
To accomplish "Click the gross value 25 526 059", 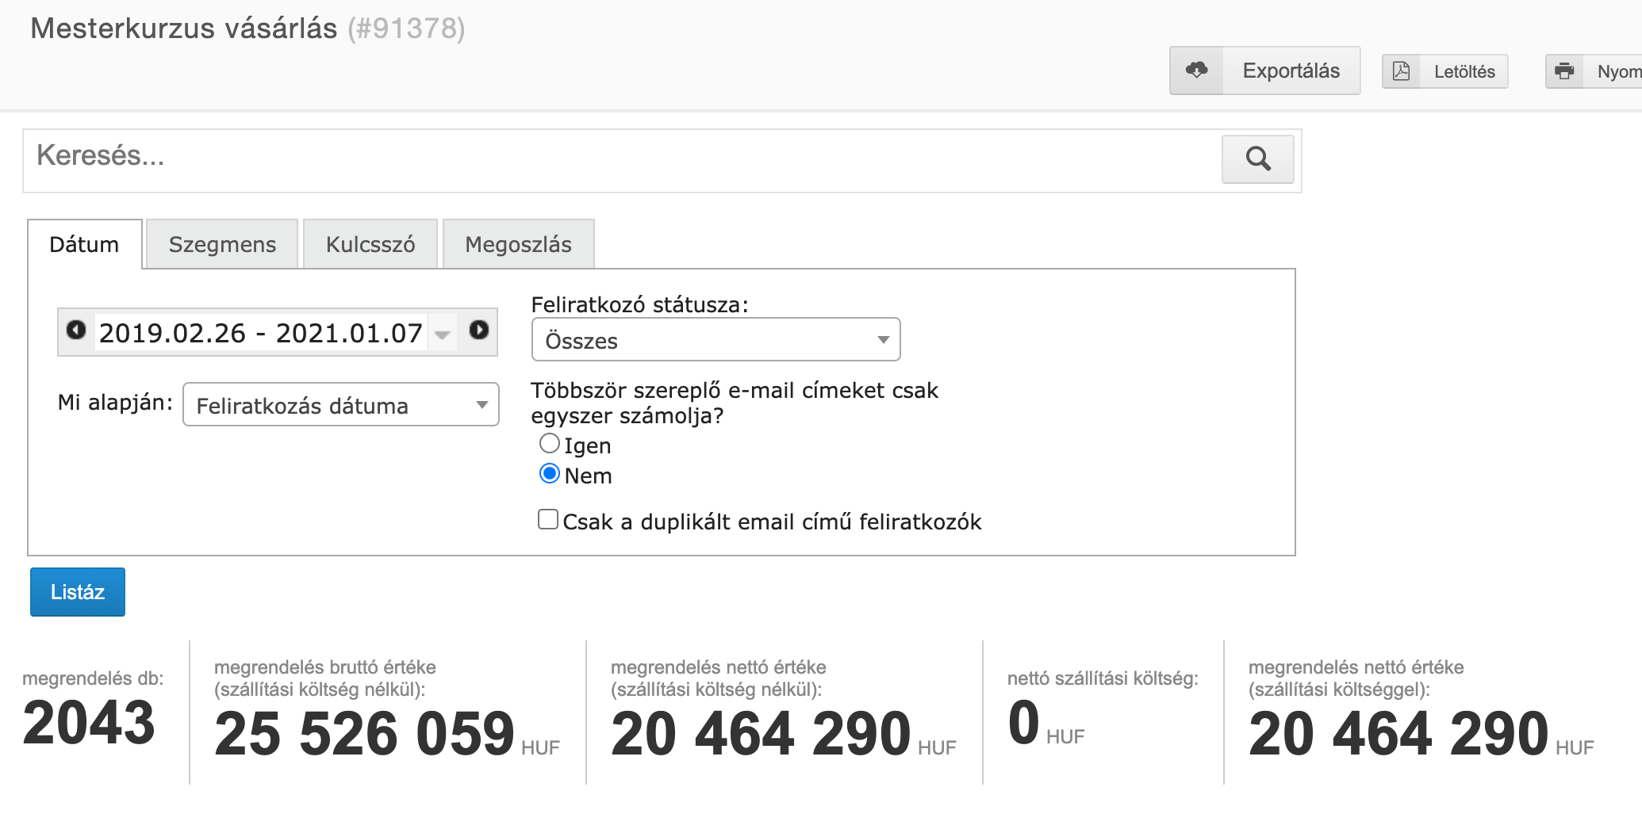I will 365,733.
